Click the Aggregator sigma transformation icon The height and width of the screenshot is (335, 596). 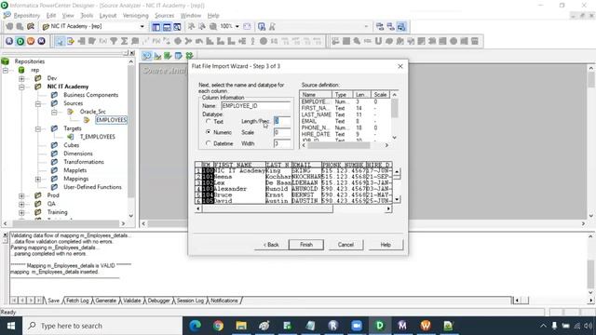[124, 41]
